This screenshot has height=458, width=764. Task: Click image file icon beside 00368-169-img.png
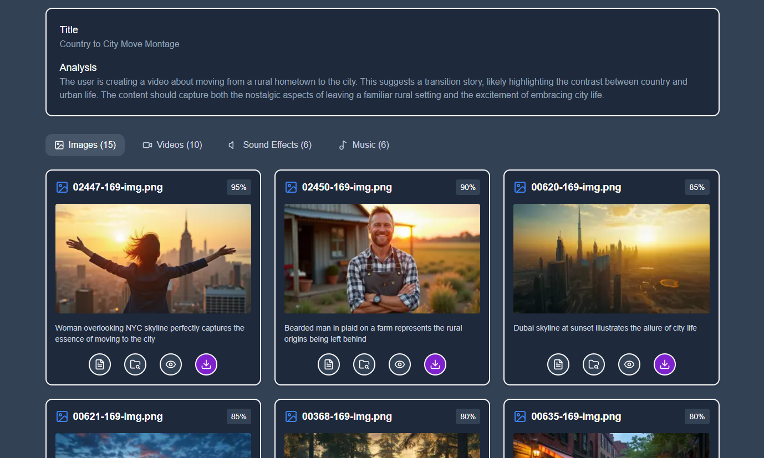click(291, 416)
